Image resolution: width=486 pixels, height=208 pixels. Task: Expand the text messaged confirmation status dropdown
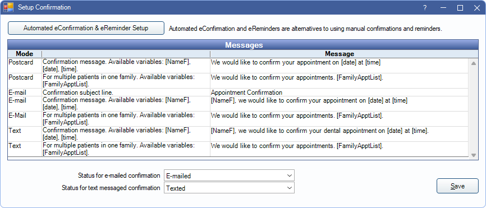click(x=229, y=188)
